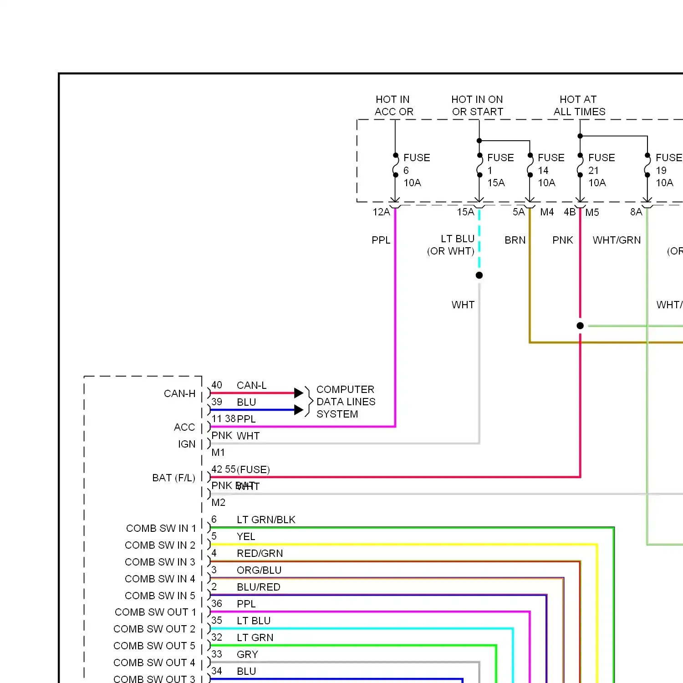683x683 pixels.
Task: Click splice dot on the PNK wire
Action: coord(580,326)
